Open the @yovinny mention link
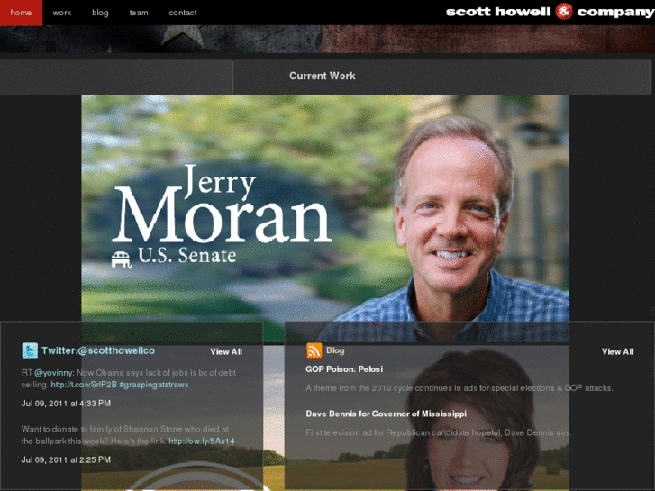The height and width of the screenshot is (491, 655). [54, 373]
